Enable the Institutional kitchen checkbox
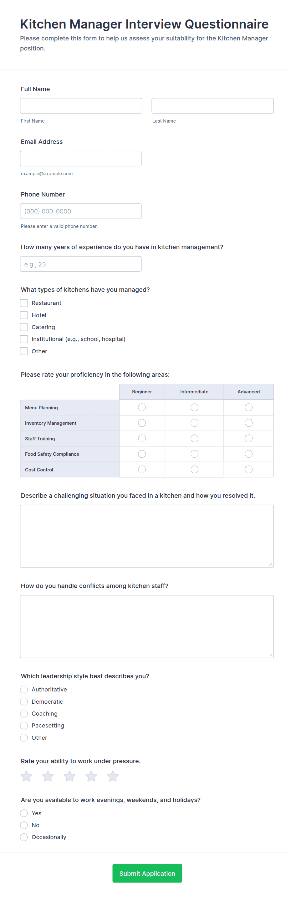Viewport: 291px width, 898px height. pos(24,339)
